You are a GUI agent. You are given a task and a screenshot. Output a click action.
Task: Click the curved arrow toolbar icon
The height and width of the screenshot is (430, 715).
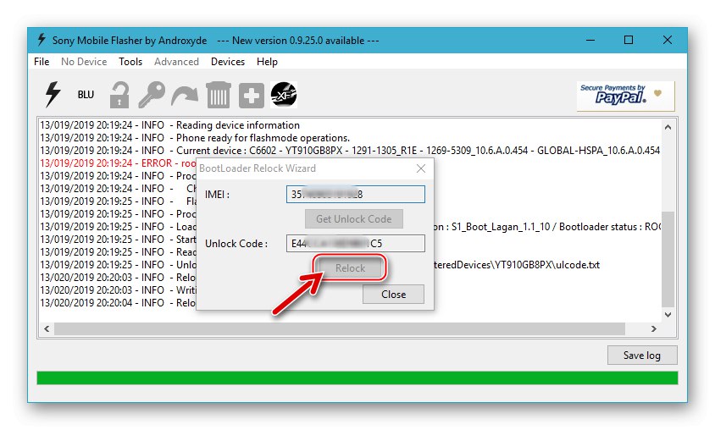pos(185,95)
